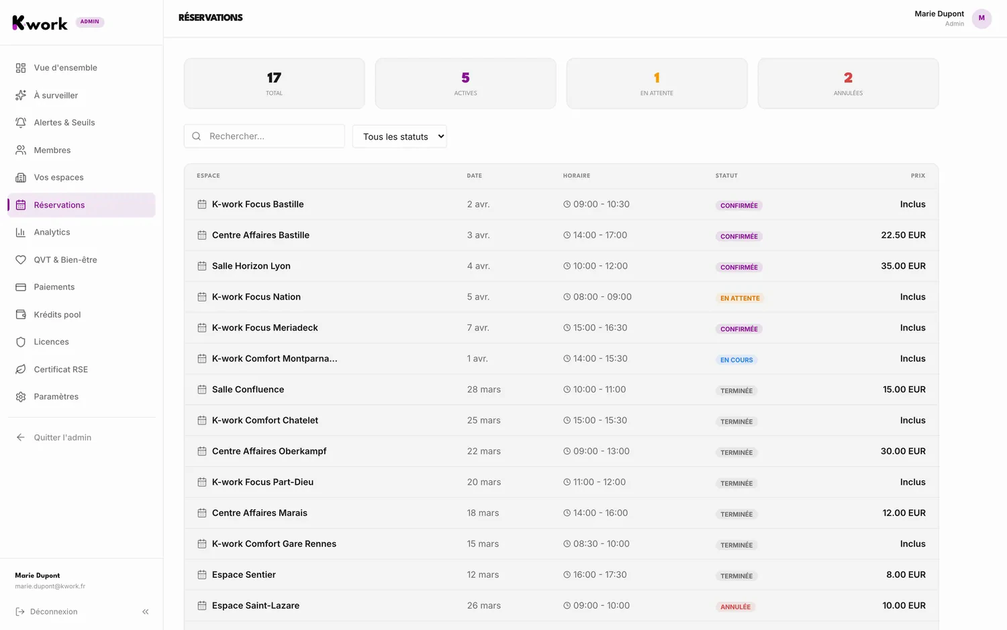Click the 1 En attente stat card
This screenshot has width=1007, height=630.
pyautogui.click(x=657, y=83)
